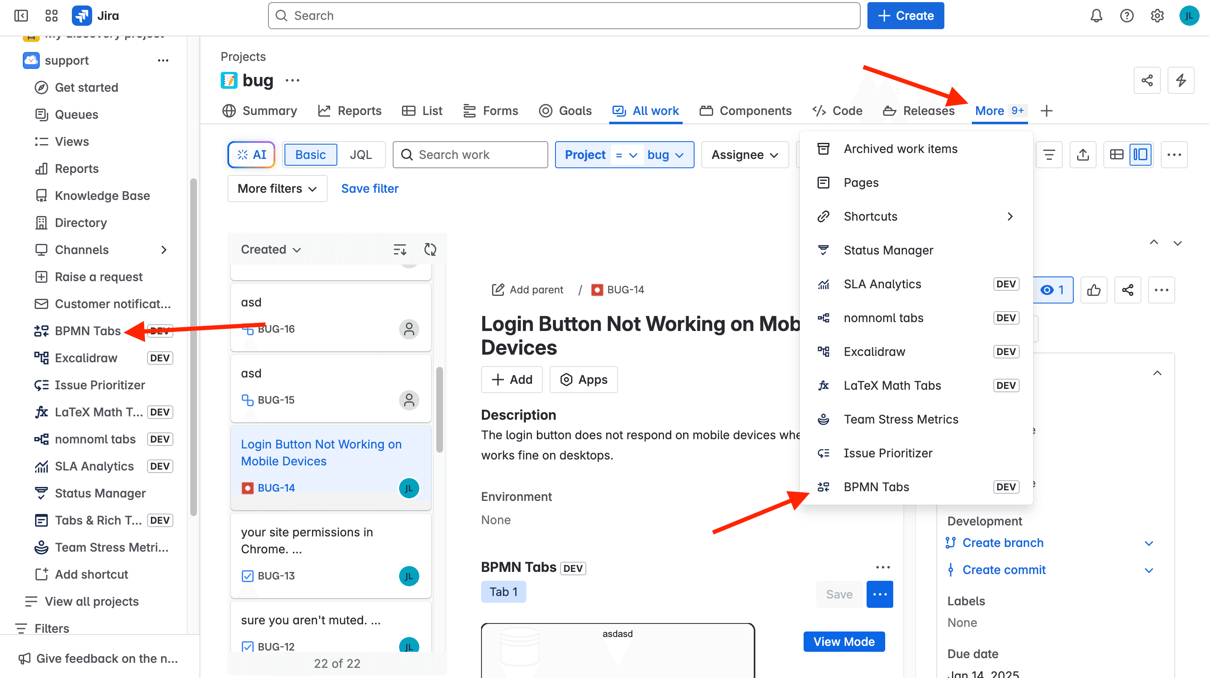Click in the top Jira Search field
The image size is (1209, 678).
[x=563, y=16]
